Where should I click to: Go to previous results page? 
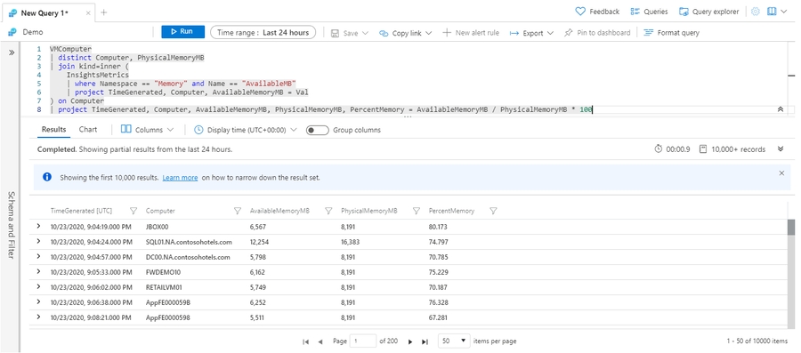(x=320, y=341)
